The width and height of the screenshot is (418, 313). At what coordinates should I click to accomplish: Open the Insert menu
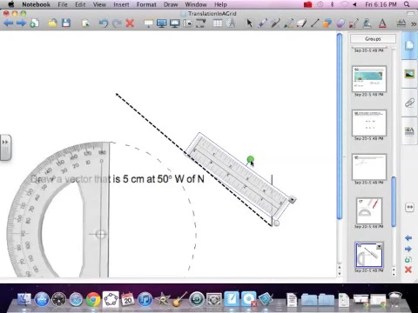click(x=121, y=4)
